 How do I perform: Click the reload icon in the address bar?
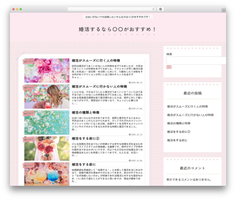click(153, 9)
